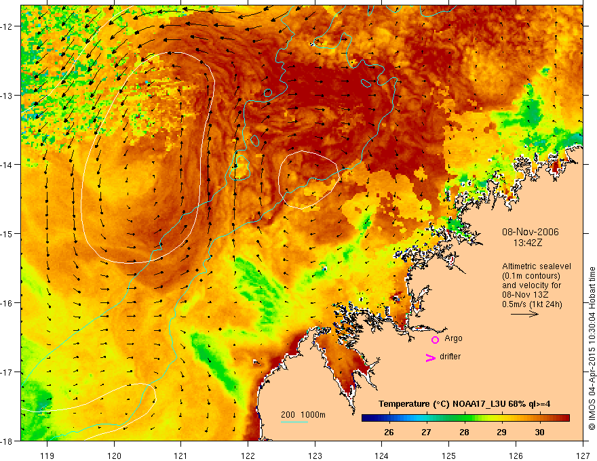Click the "drifter" legend label
597x461 pixels.
[x=450, y=357]
